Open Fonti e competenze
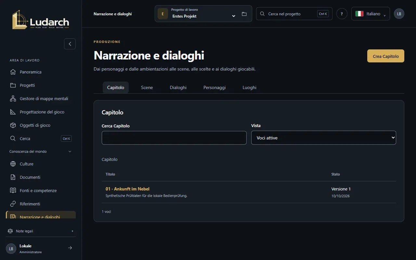The width and height of the screenshot is (416, 260). pyautogui.click(x=41, y=190)
